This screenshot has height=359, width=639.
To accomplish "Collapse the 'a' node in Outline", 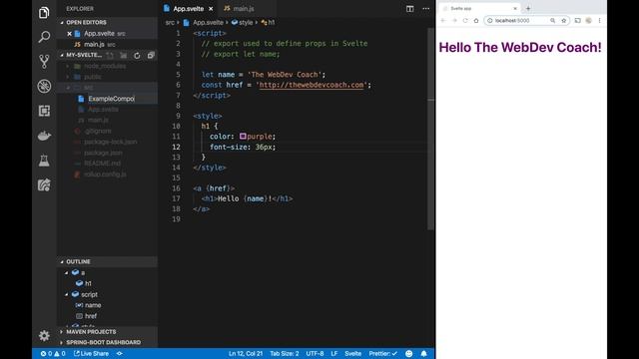I will (x=67, y=272).
